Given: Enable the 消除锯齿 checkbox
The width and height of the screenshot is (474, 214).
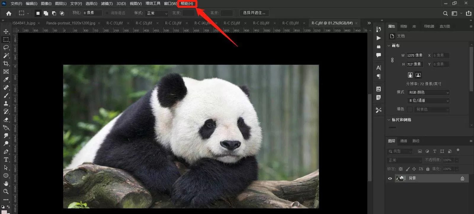Looking at the screenshot, I should pyautogui.click(x=107, y=13).
